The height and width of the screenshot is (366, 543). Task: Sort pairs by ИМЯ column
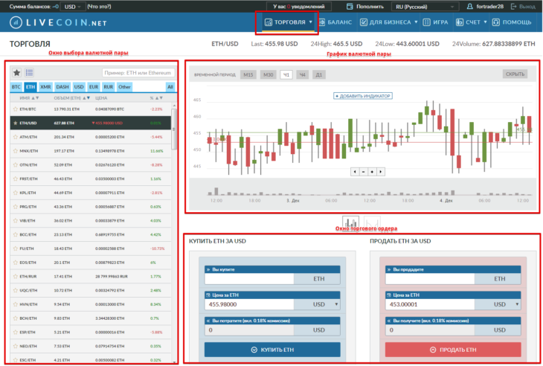pyautogui.click(x=29, y=98)
